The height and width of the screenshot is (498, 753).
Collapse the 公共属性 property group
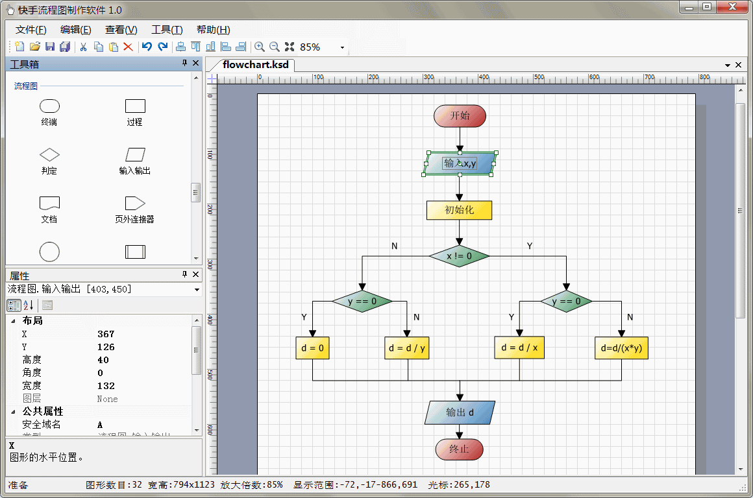tap(14, 412)
